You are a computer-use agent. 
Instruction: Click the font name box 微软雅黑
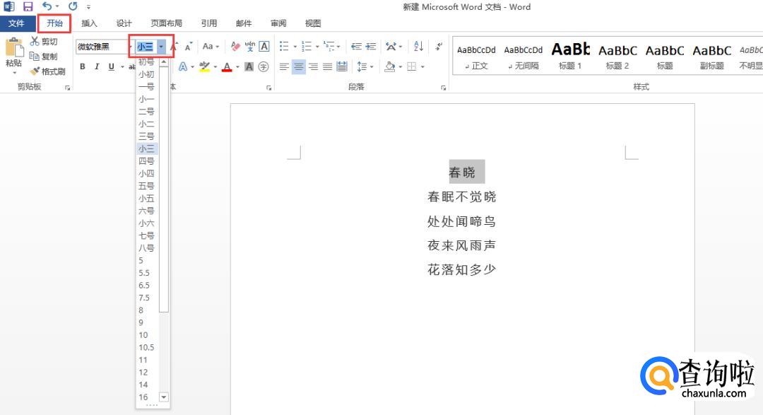point(99,47)
